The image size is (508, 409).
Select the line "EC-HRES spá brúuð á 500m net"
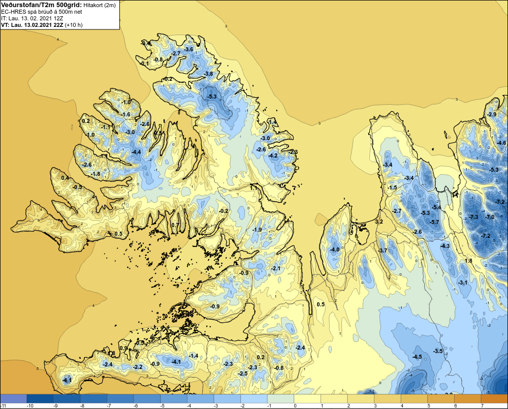[42, 12]
